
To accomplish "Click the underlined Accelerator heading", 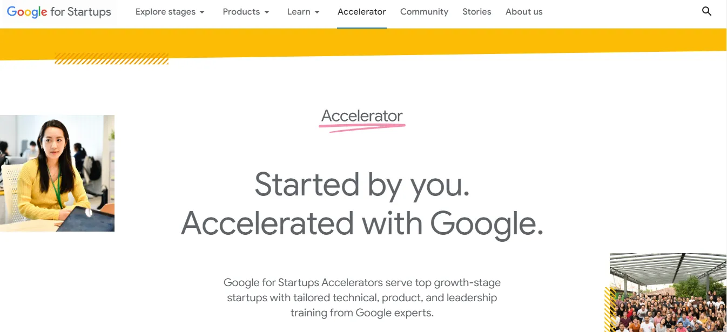I will click(x=362, y=116).
